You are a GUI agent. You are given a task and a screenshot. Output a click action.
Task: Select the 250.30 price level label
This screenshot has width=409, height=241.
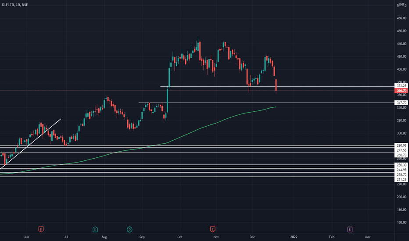point(402,165)
